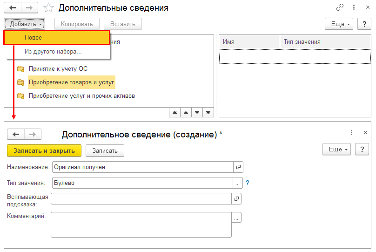376x252 pixels.
Task: Click the Комментарий text area
Action: (x=141, y=225)
